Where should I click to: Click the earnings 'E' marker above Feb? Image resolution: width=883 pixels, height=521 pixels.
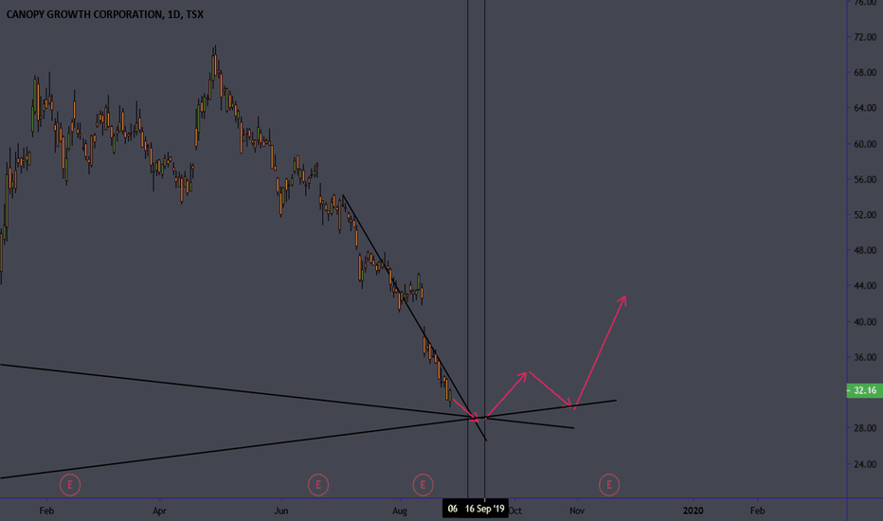(70, 484)
